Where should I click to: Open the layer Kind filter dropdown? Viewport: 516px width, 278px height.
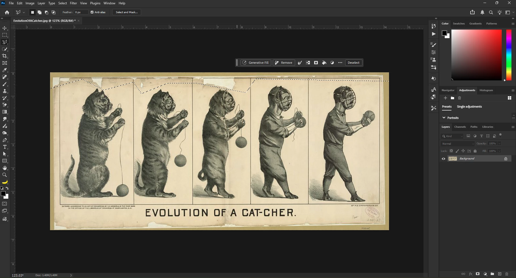[452, 136]
